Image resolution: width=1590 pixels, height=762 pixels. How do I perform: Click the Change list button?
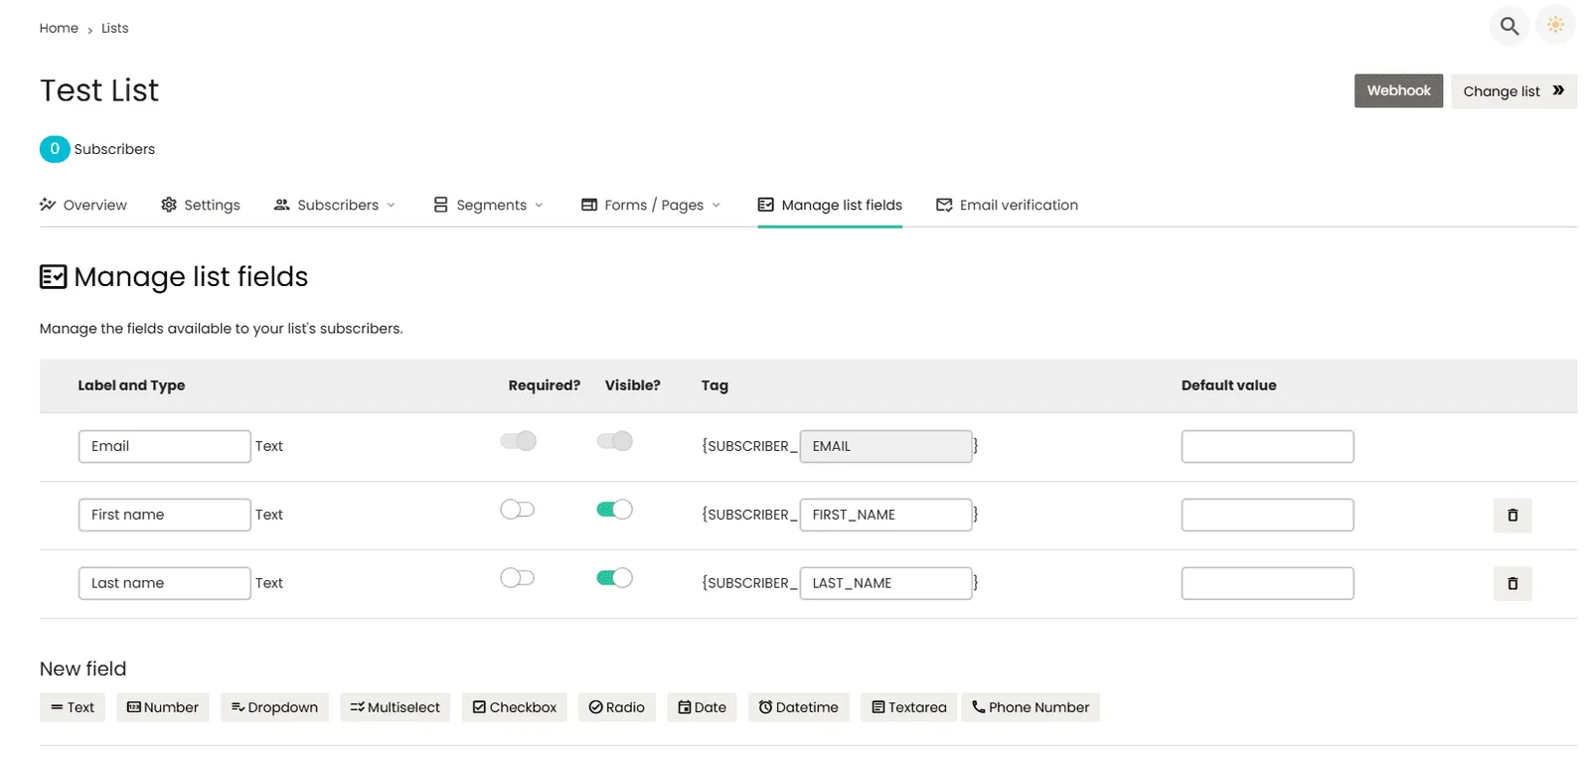[1512, 91]
